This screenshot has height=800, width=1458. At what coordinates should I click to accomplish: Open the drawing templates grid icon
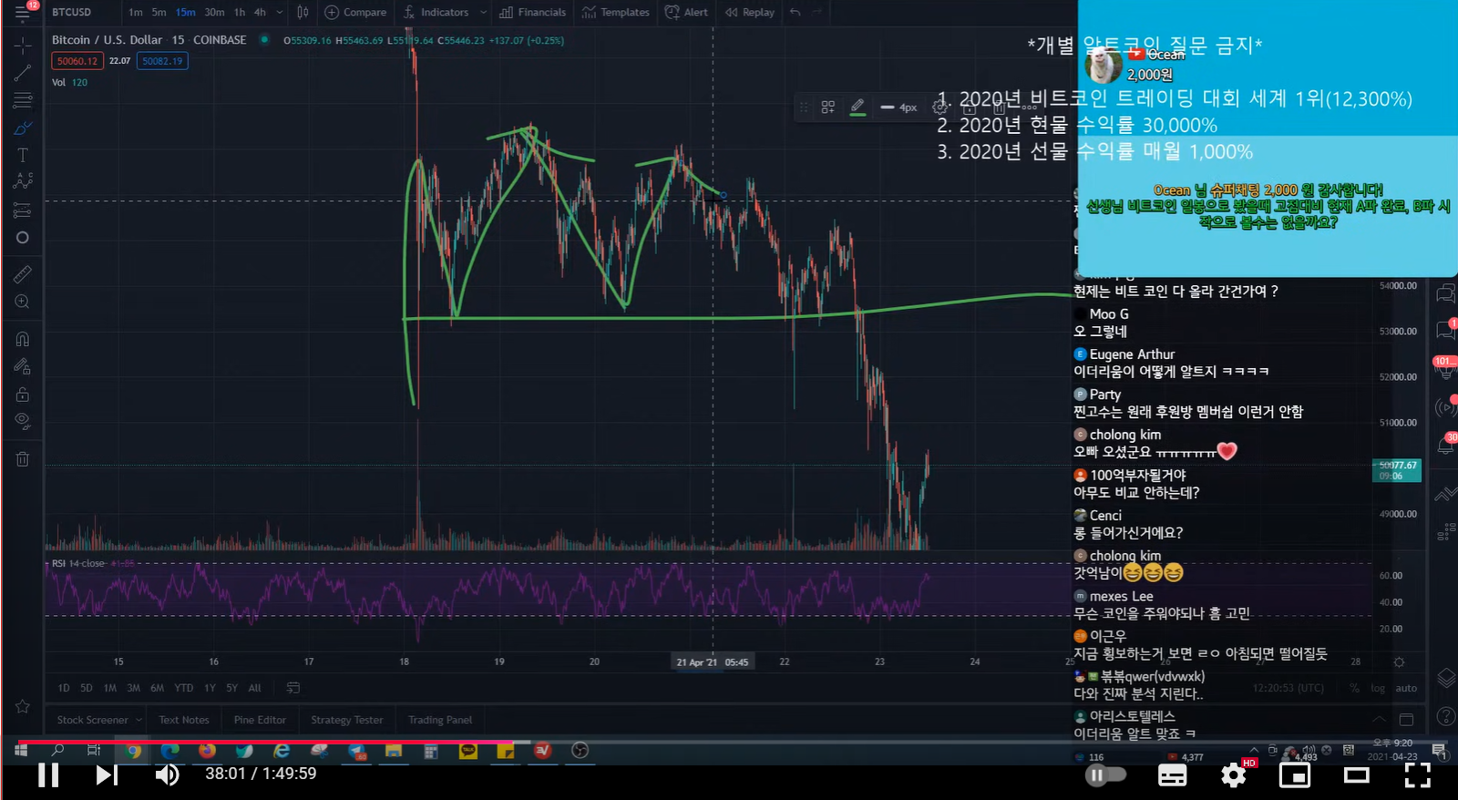828,107
